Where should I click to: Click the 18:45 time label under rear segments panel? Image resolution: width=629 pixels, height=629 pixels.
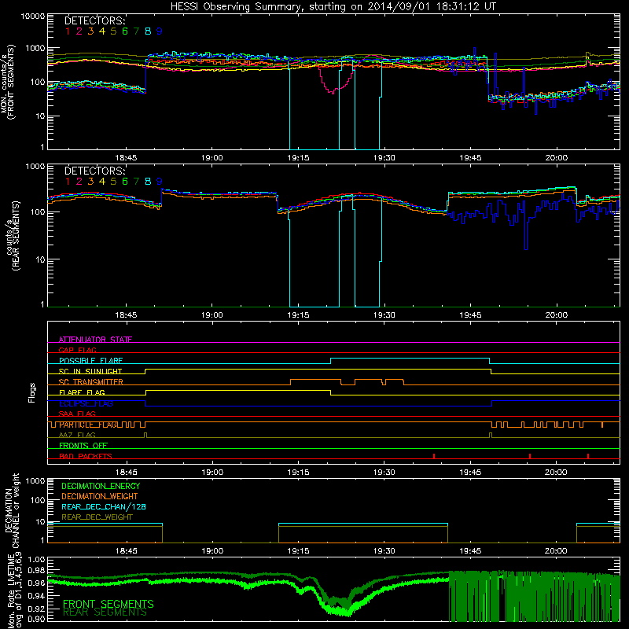pyautogui.click(x=126, y=315)
